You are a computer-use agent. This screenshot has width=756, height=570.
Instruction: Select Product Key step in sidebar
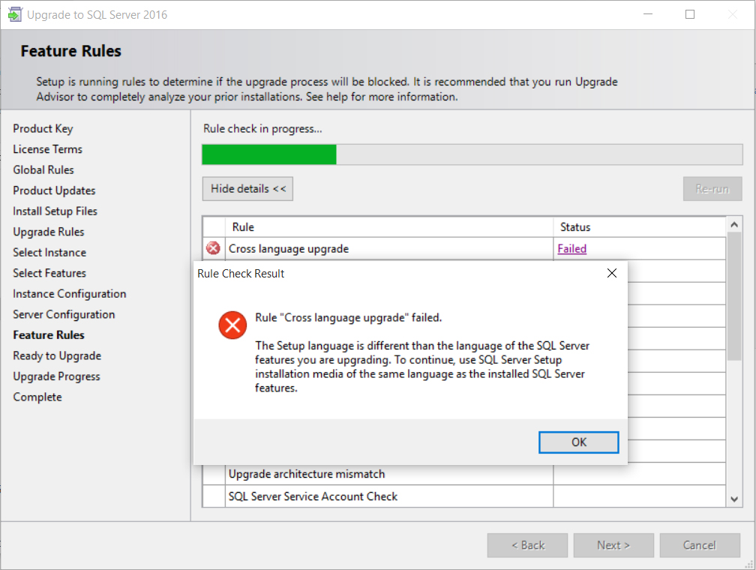click(43, 129)
